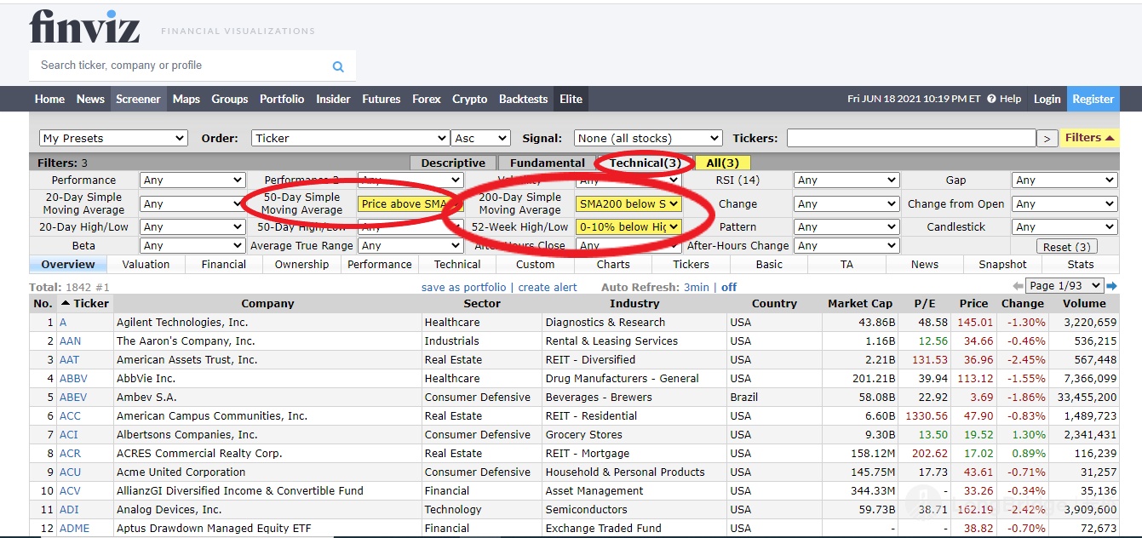Screen dimensions: 1142x538
Task: Click the Reset (3) button
Action: (1066, 246)
